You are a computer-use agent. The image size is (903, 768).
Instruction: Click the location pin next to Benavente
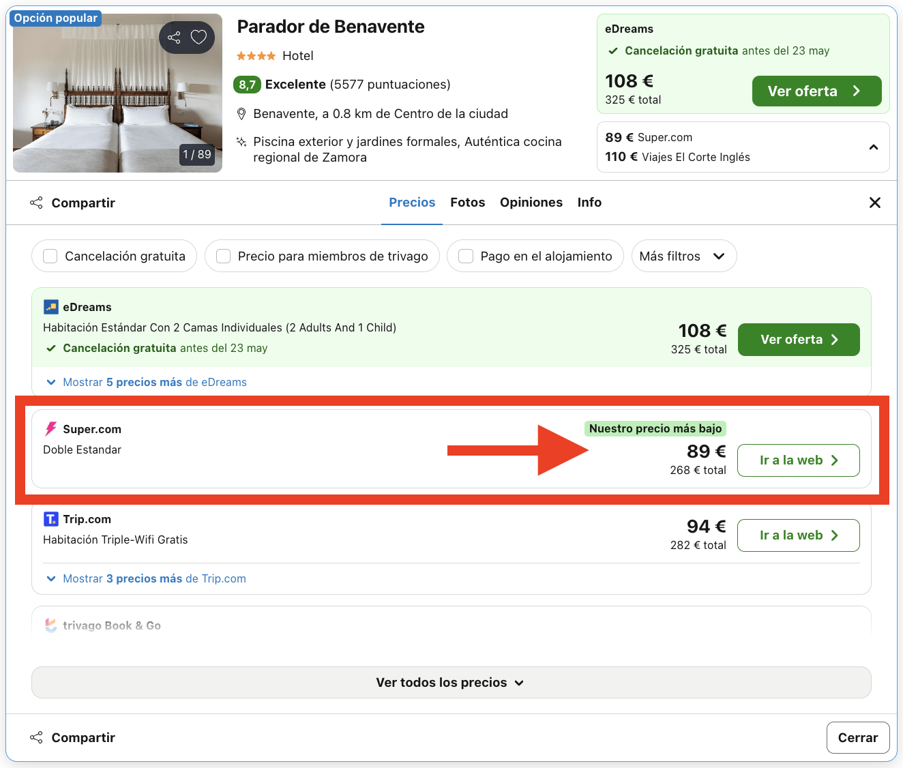242,113
